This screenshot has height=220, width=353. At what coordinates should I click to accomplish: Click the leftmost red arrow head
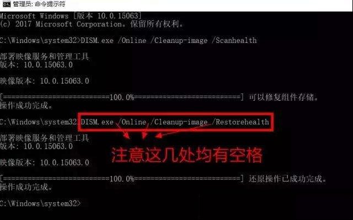coord(127,136)
